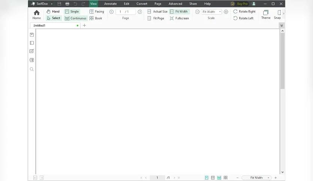
Task: Enable Book view layout
Action: pos(96,18)
